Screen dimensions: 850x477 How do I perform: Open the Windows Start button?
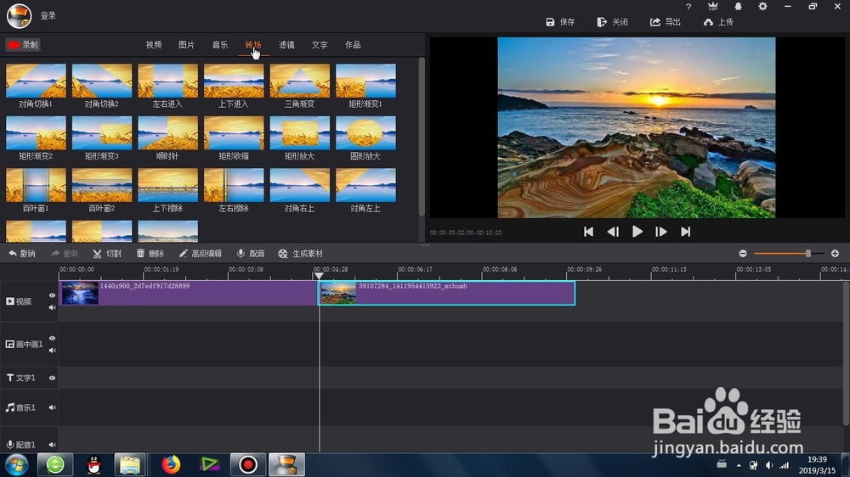click(15, 464)
